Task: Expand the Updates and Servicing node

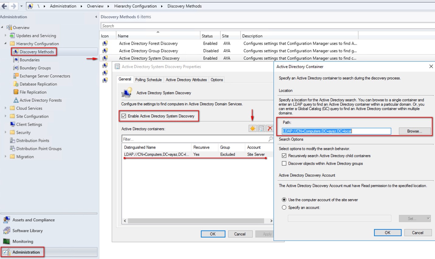Action: (x=5, y=36)
